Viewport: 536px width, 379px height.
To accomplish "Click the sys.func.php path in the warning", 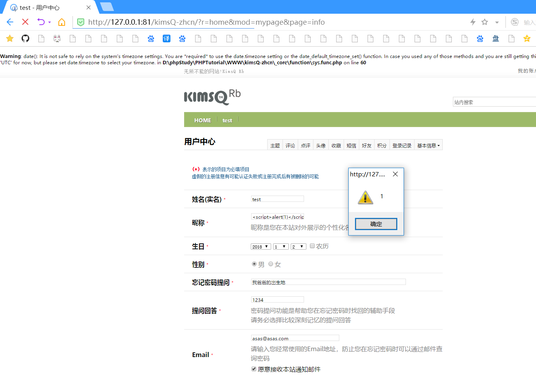I will point(252,63).
